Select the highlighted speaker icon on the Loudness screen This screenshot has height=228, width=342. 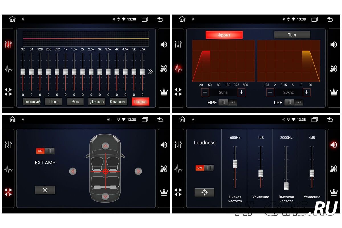[x=333, y=145]
